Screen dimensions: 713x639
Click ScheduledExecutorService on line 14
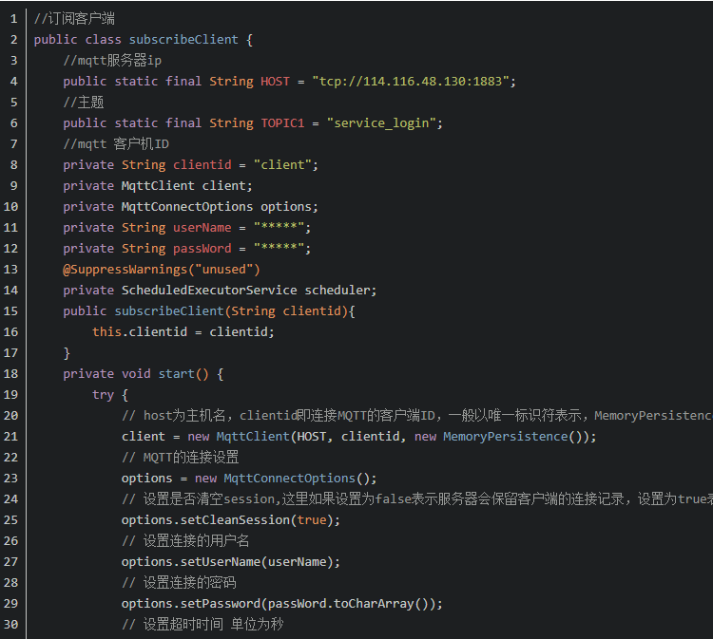tap(209, 291)
